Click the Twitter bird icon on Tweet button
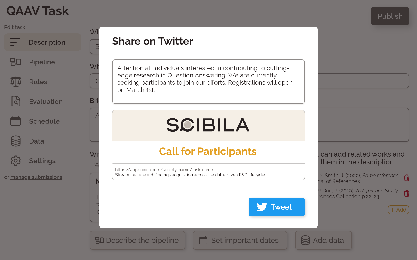The width and height of the screenshot is (417, 260). 262,207
